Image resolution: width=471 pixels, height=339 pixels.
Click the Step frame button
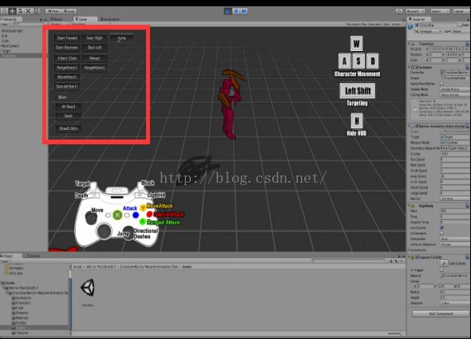[x=244, y=11]
